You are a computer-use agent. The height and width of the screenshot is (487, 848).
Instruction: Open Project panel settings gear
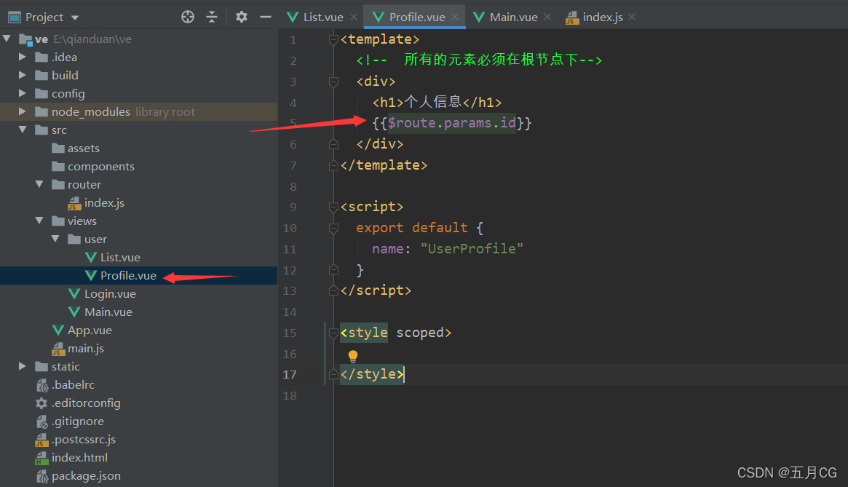click(x=241, y=17)
